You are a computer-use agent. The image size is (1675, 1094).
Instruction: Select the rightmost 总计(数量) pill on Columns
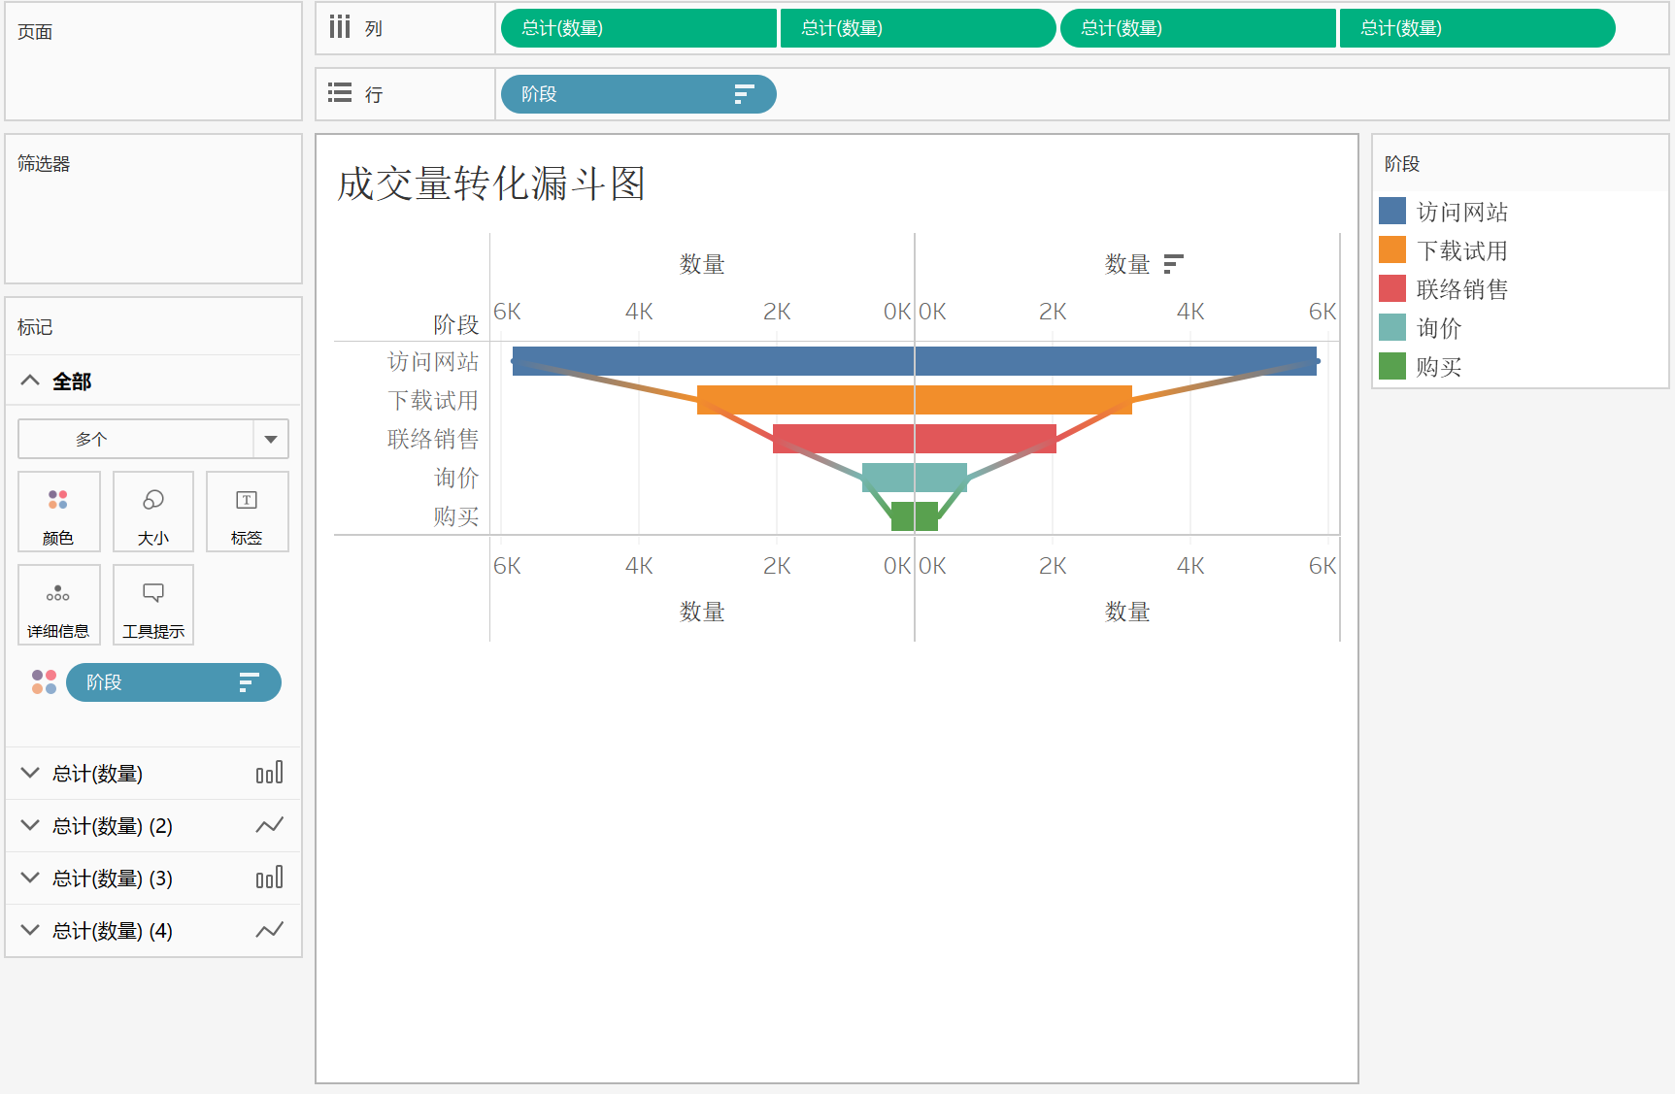1476,28
